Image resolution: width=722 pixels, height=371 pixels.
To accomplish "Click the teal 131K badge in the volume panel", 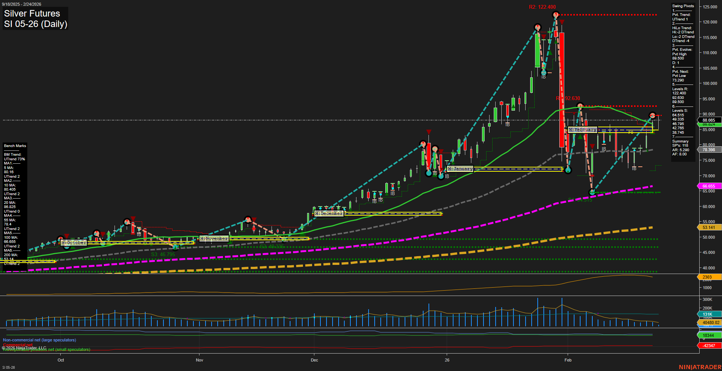I will [708, 314].
